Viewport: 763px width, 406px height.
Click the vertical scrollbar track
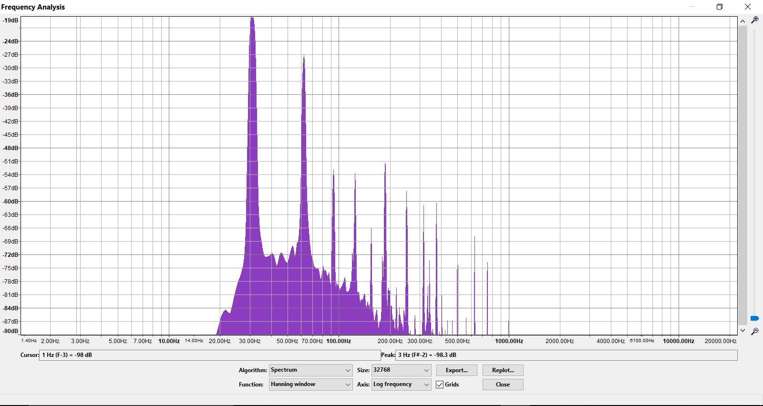point(742,175)
